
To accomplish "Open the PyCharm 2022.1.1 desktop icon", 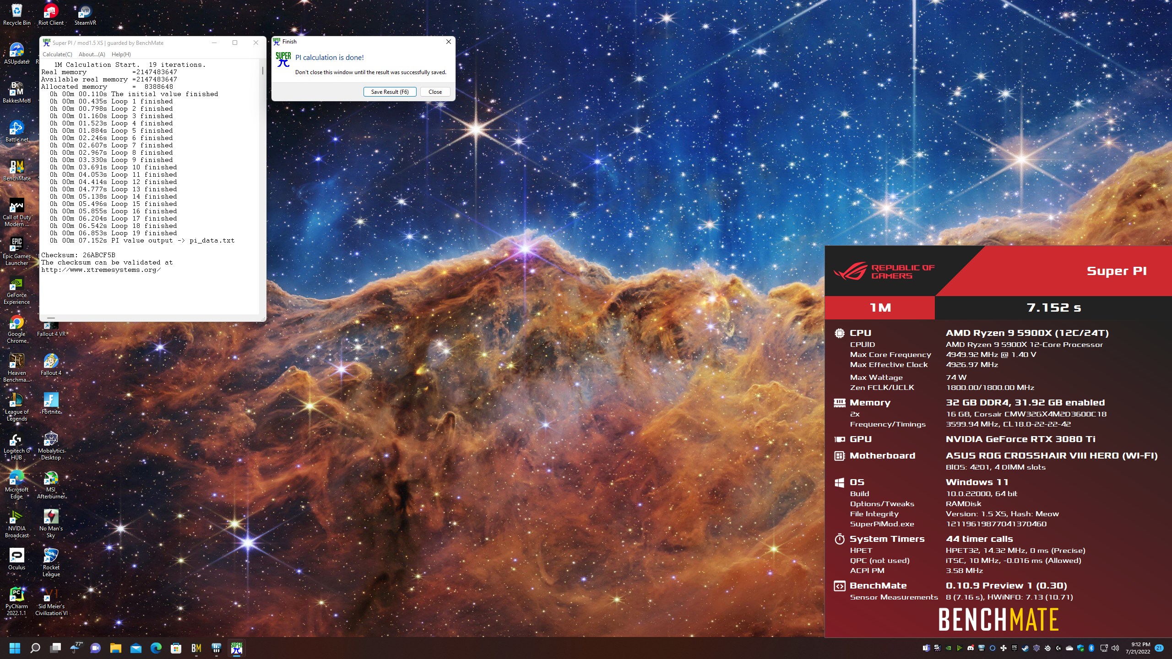I will 17,601.
